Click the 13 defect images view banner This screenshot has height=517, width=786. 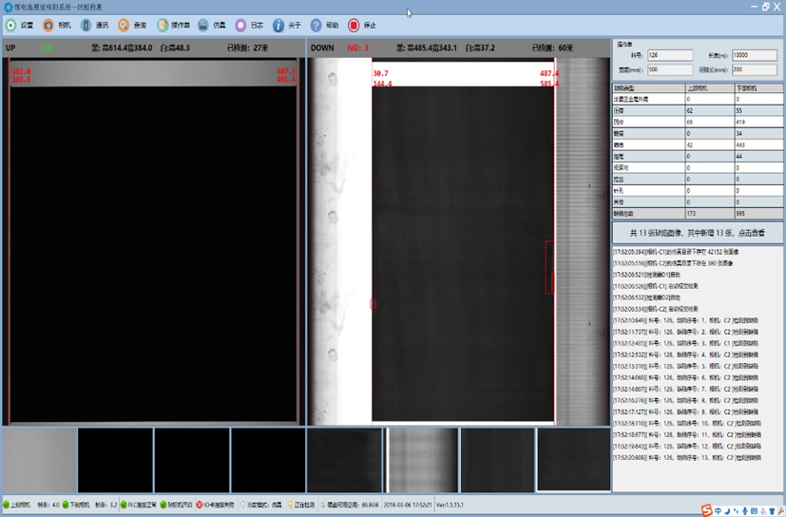(698, 233)
